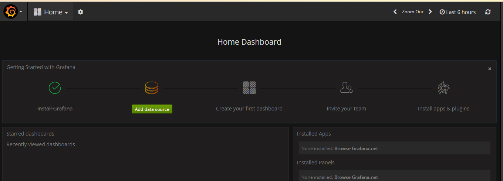Click the Home Dashboard title
The height and width of the screenshot is (181, 503).
click(x=249, y=42)
